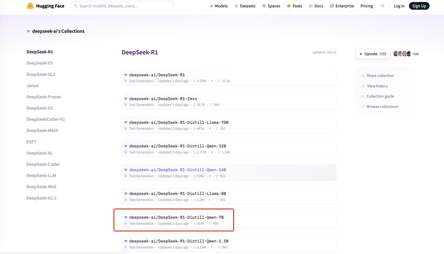Click the 'updated Jan 21' text
This screenshot has width=444, height=254.
point(324,52)
